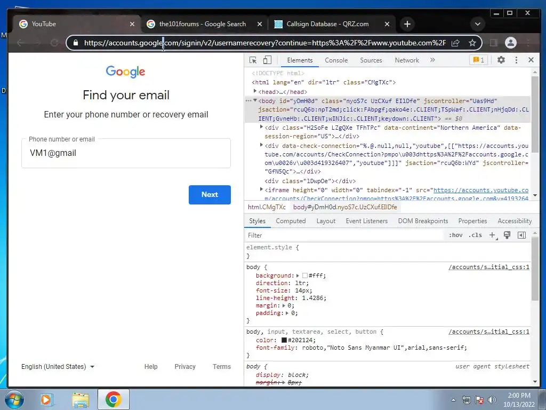Open the English (United States) language dropdown
Image resolution: width=546 pixels, height=410 pixels.
tap(58, 366)
